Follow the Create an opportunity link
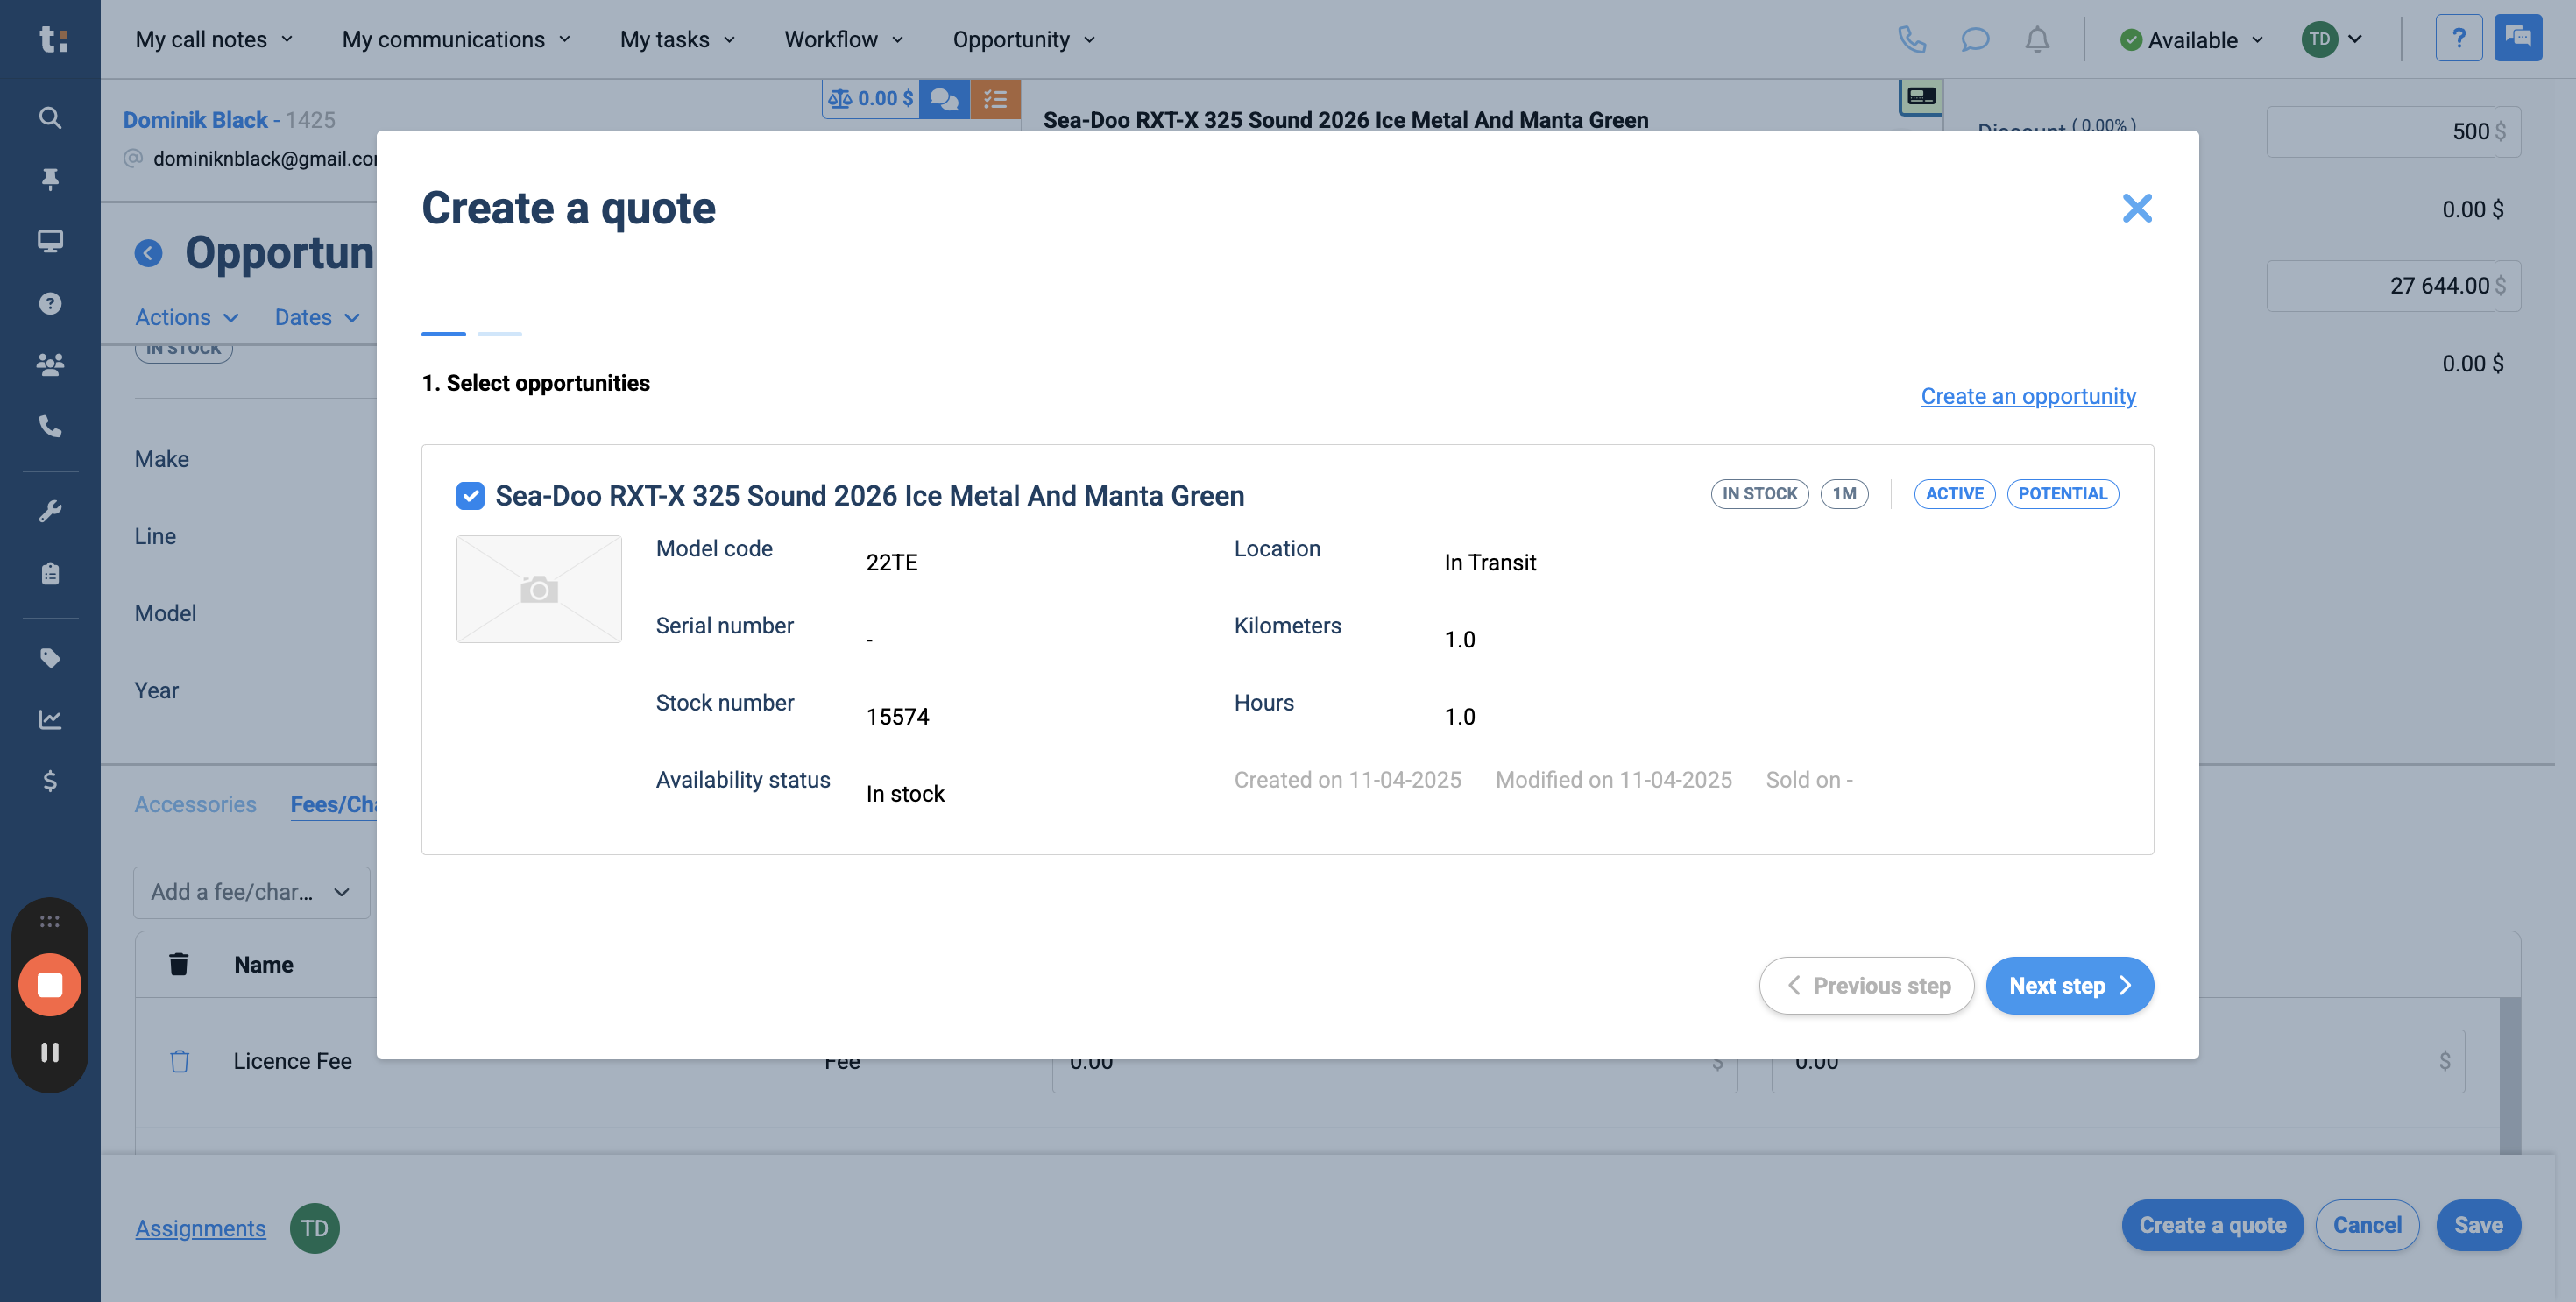 point(2027,396)
